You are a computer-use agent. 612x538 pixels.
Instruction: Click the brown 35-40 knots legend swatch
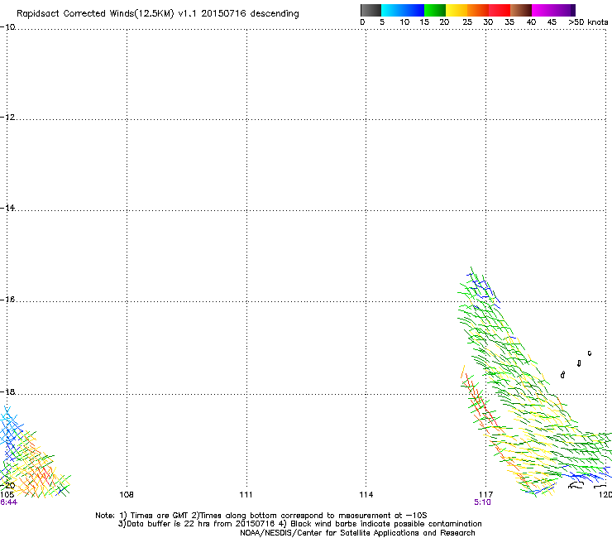click(521, 10)
